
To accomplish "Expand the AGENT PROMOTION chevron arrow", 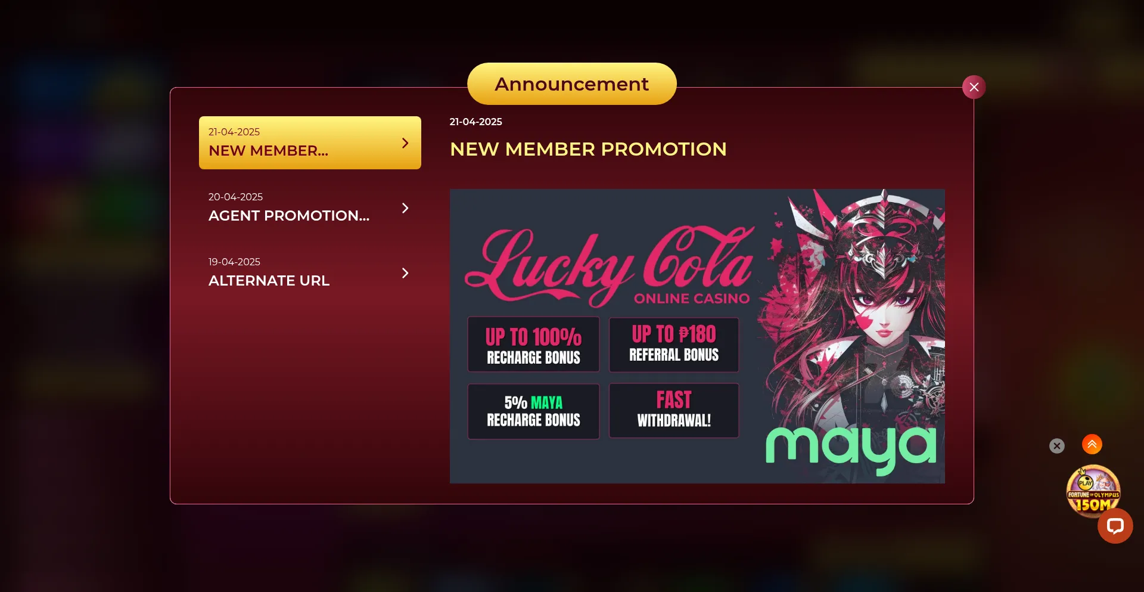I will click(x=405, y=208).
